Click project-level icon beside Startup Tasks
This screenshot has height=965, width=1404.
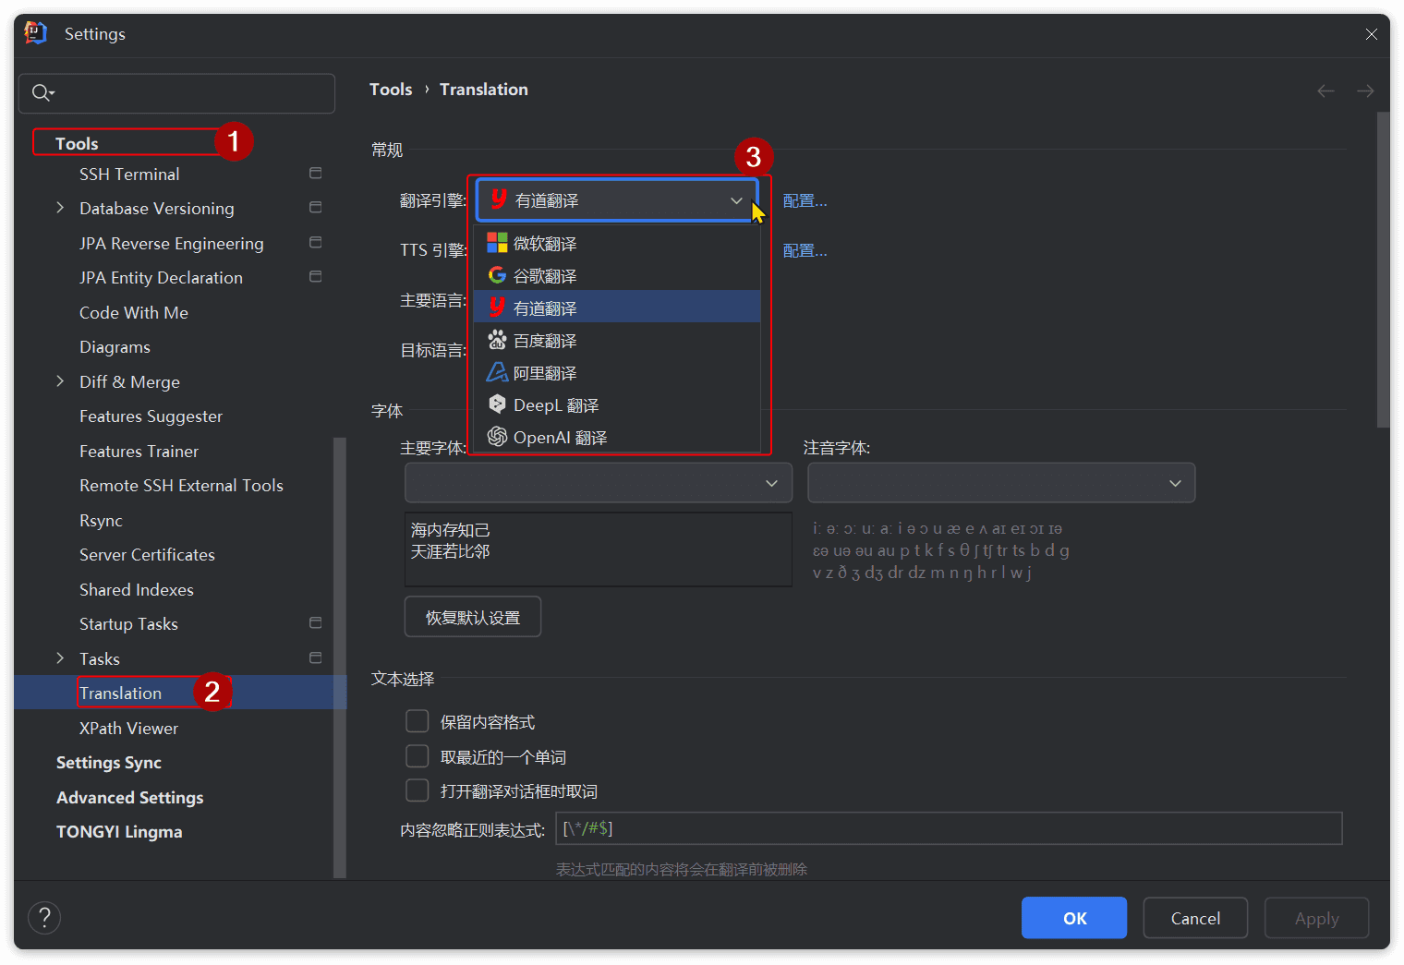(x=316, y=623)
